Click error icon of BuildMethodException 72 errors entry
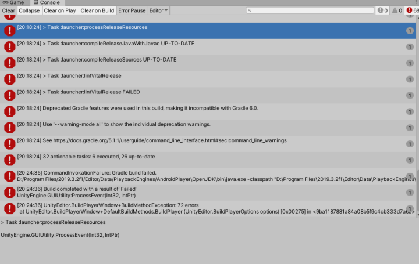The height and width of the screenshot is (264, 419). (x=9, y=208)
